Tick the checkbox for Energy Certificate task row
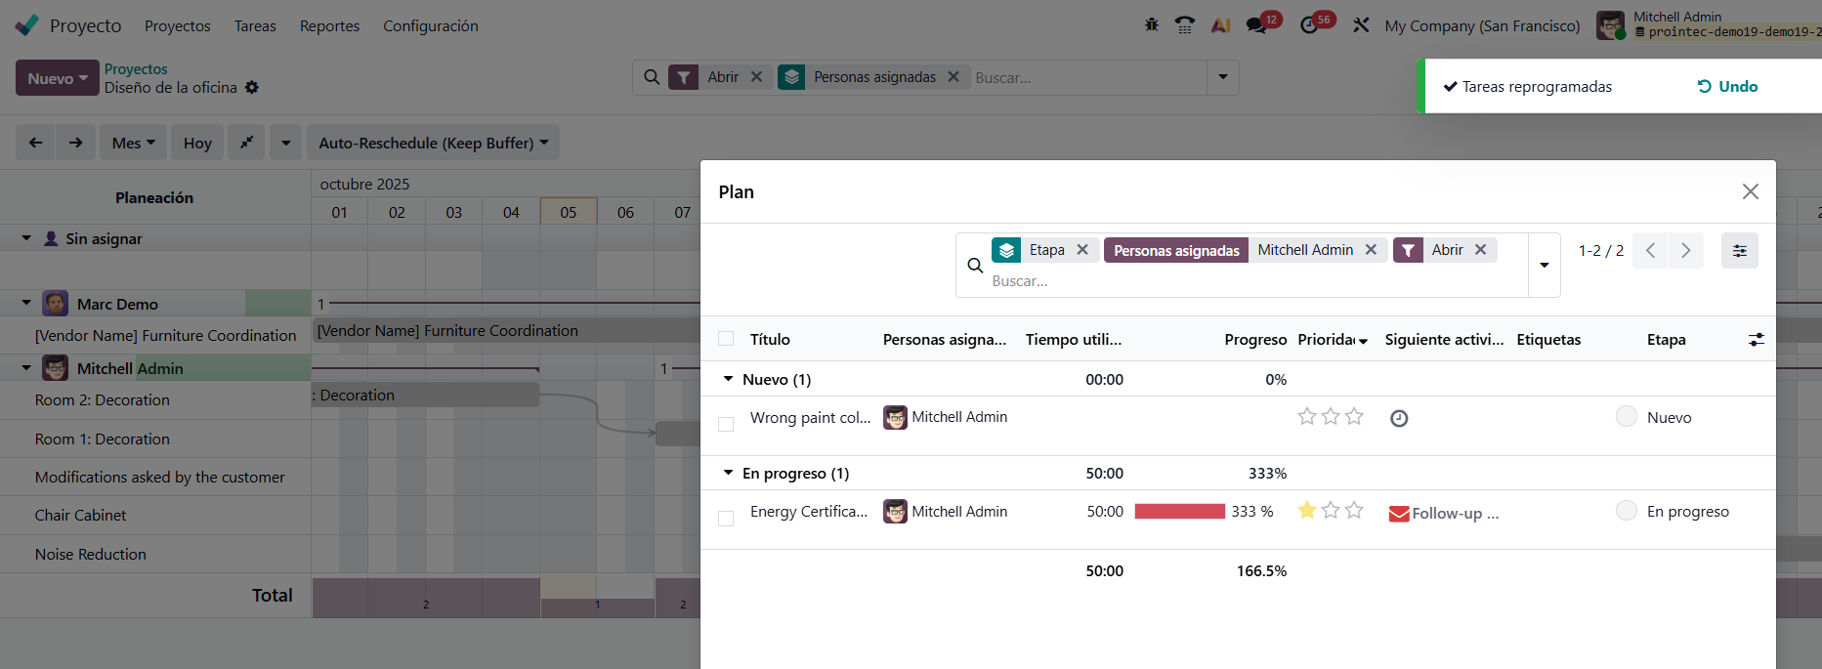 click(x=726, y=519)
